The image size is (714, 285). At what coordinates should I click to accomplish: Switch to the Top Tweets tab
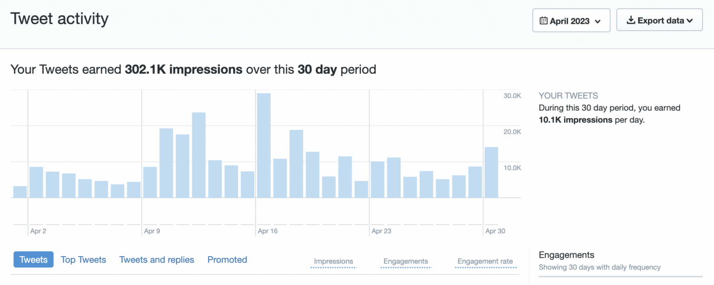(x=83, y=259)
